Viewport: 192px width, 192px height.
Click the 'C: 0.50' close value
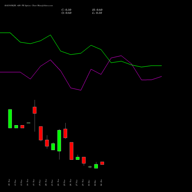click(x=66, y=10)
